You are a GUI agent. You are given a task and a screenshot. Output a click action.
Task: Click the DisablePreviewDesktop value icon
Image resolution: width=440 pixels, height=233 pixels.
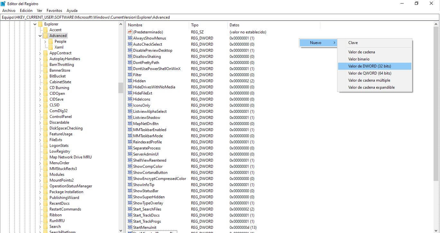130,50
